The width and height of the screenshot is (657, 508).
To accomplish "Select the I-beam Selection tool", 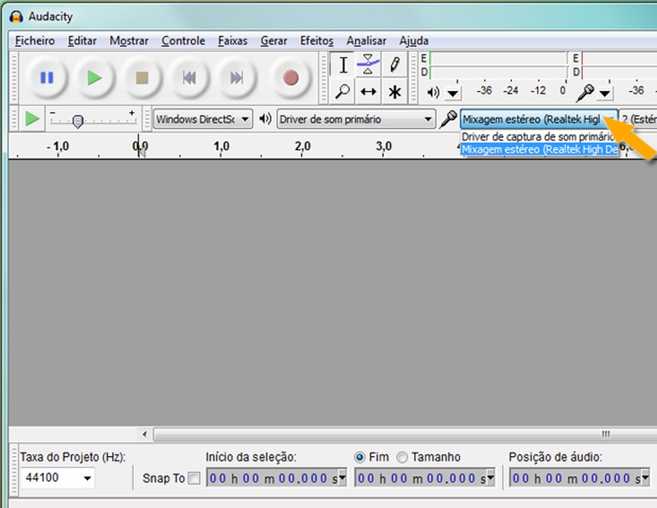I will click(343, 65).
